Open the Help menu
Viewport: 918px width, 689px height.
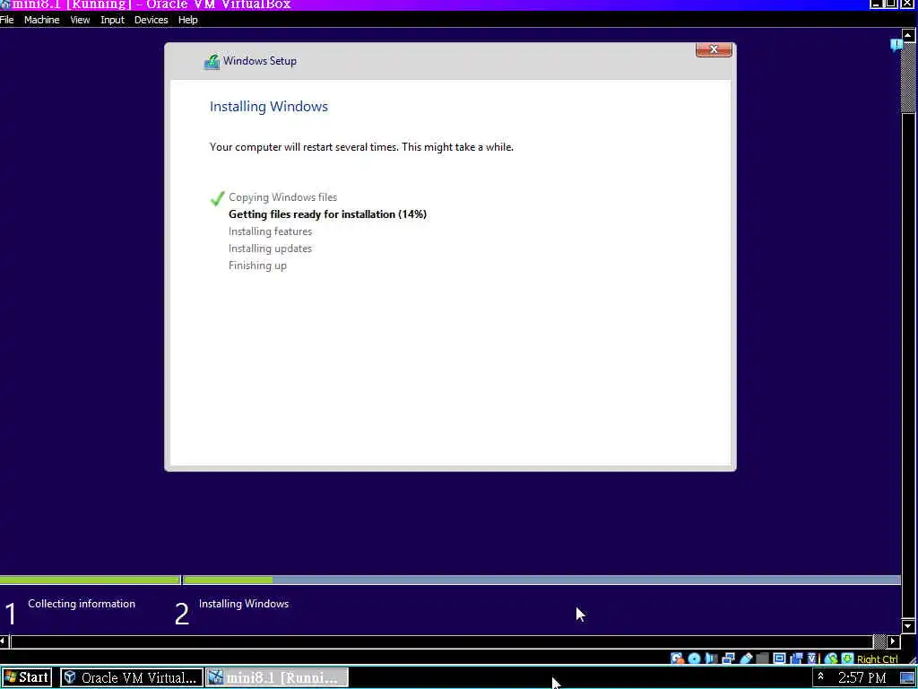(x=188, y=20)
